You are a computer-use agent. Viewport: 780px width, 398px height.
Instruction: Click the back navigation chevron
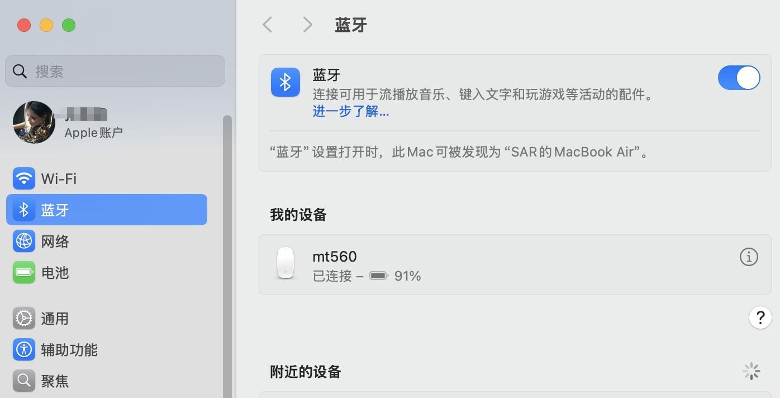click(267, 25)
